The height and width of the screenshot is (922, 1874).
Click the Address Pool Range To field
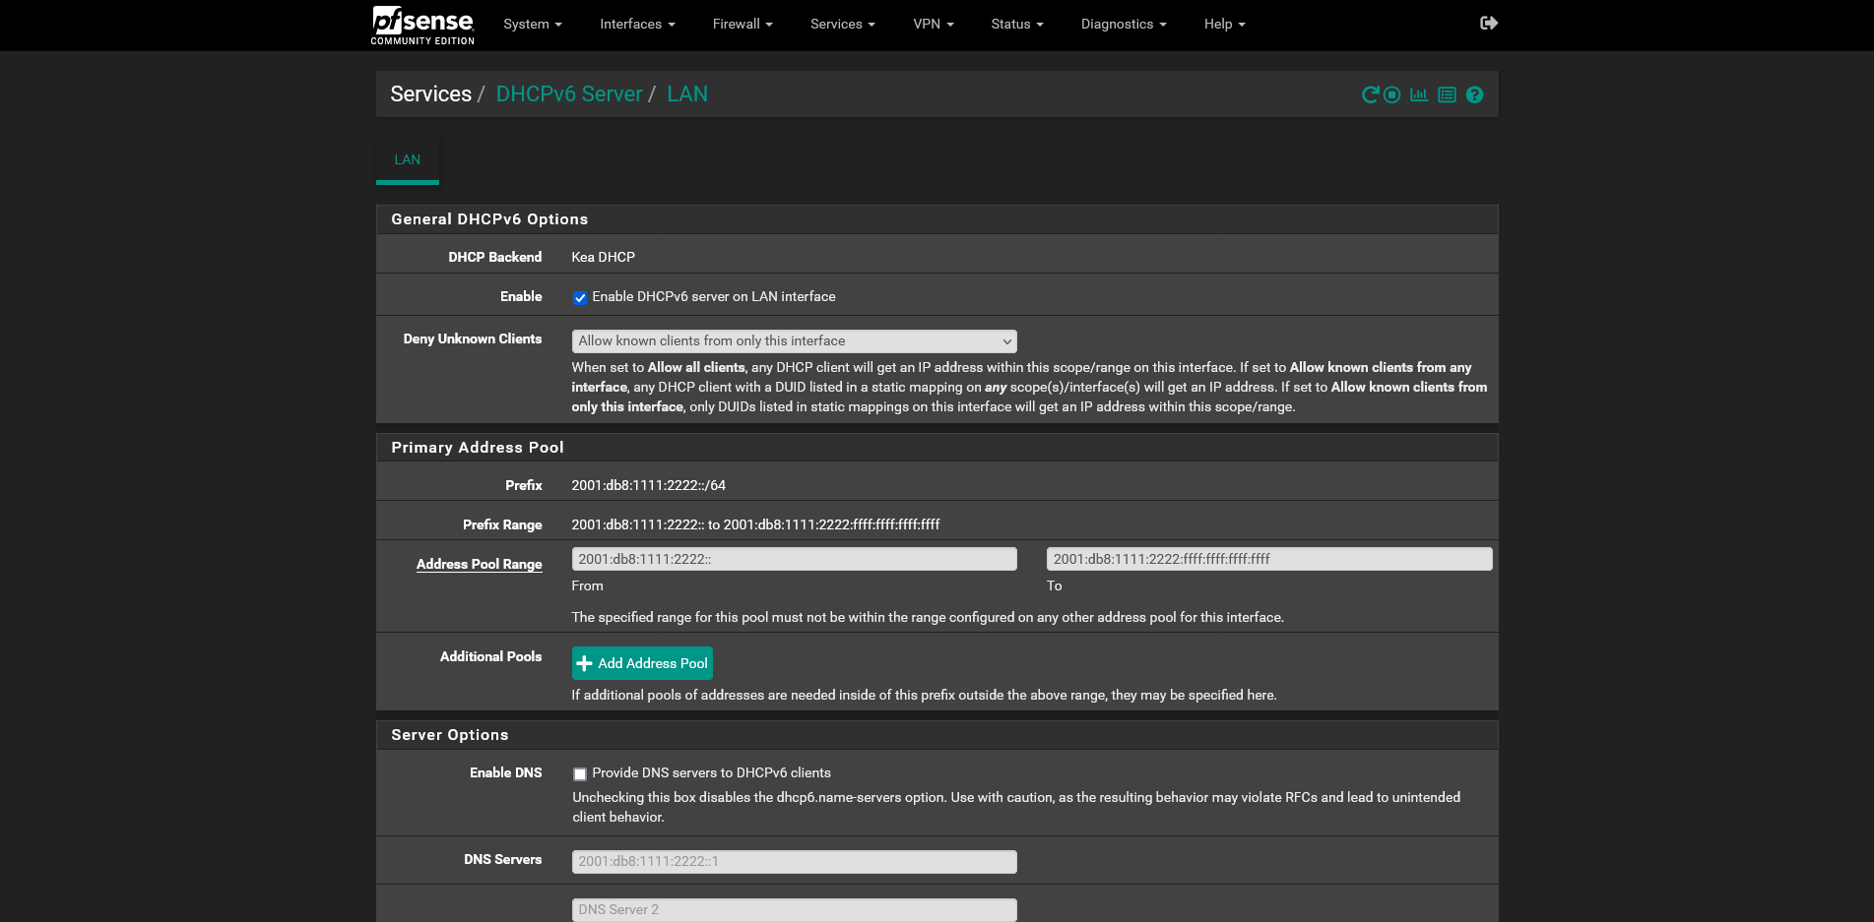pyautogui.click(x=1268, y=559)
